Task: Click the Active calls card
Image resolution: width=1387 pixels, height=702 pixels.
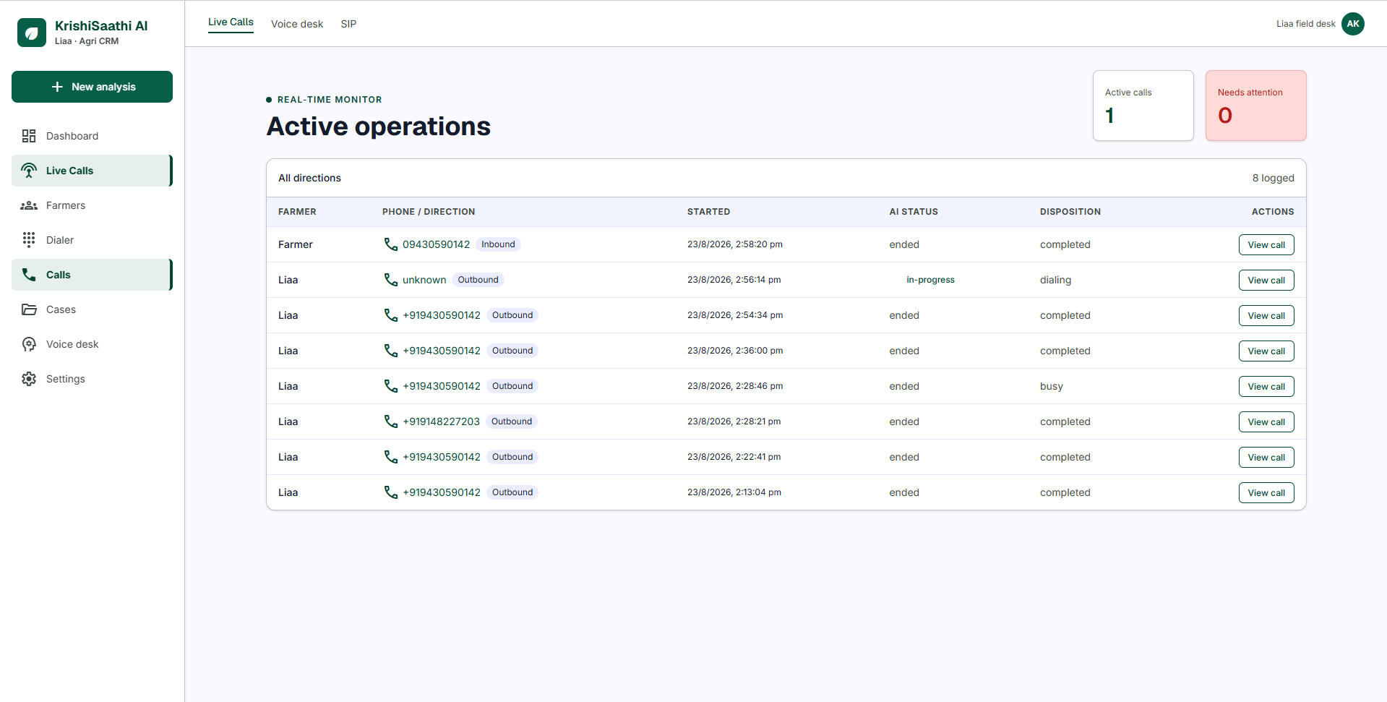Action: (1143, 106)
